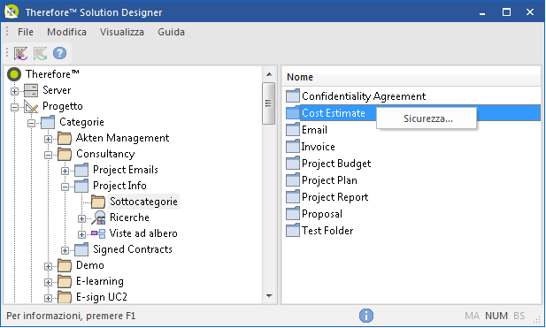The image size is (546, 328).
Task: Expand the Viste ad albero node
Action: (81, 235)
